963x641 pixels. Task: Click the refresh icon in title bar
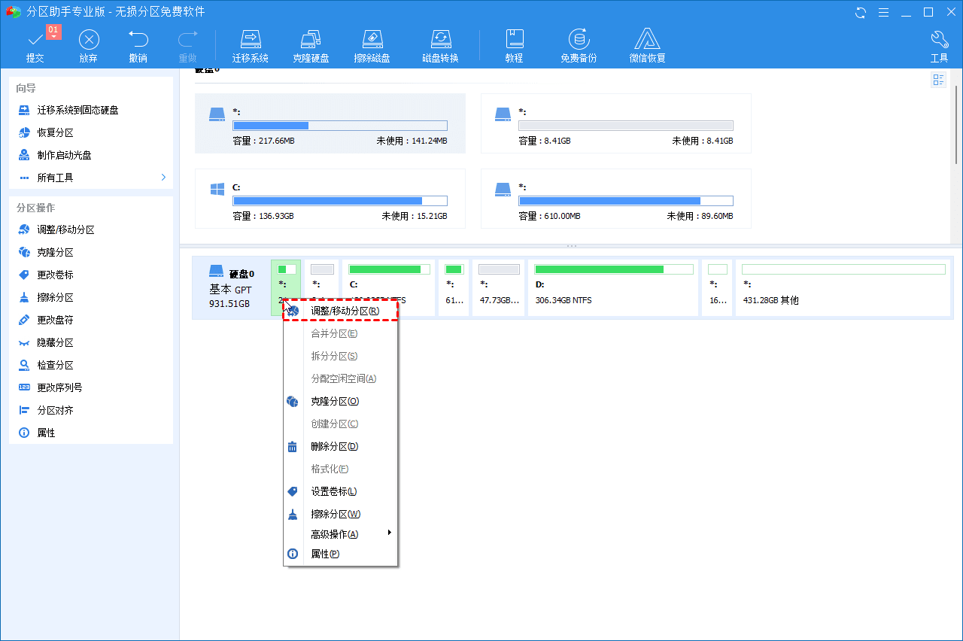click(x=861, y=12)
